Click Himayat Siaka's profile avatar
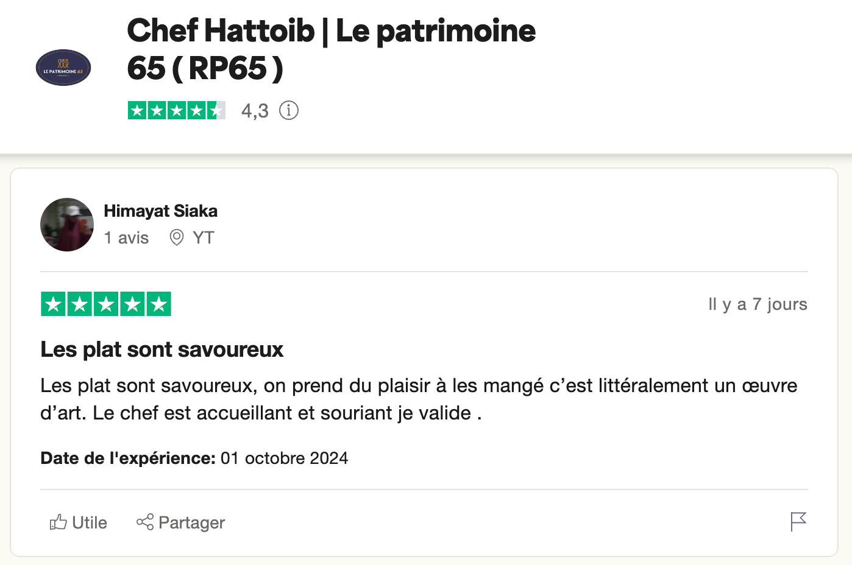Viewport: 852px width, 565px height. click(67, 225)
